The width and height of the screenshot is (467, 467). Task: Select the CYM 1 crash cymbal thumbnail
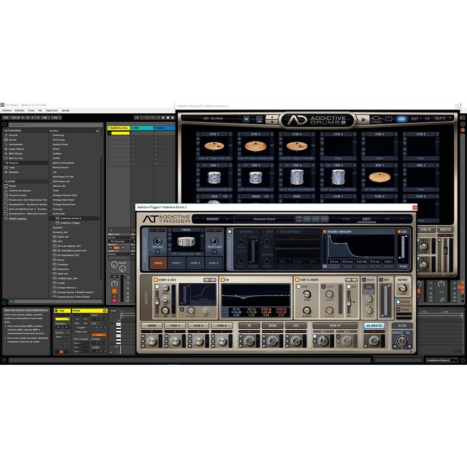click(x=214, y=146)
